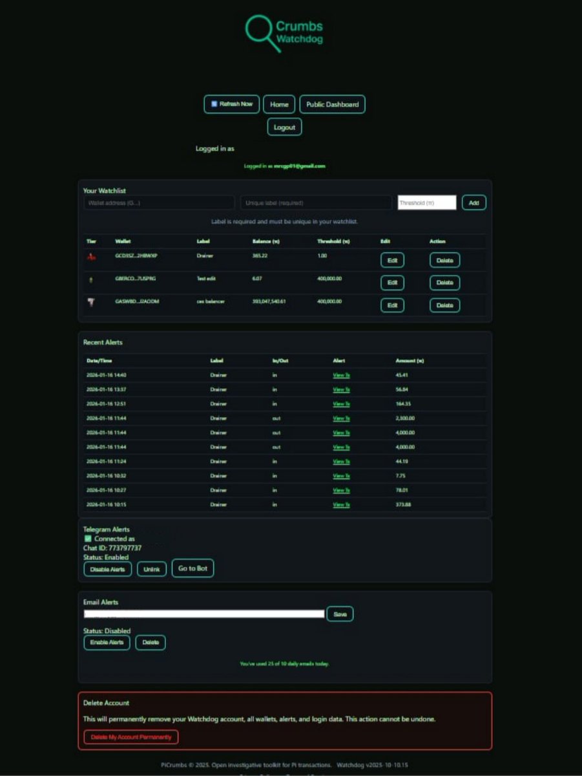
Task: Go to the Home page
Action: [x=279, y=104]
